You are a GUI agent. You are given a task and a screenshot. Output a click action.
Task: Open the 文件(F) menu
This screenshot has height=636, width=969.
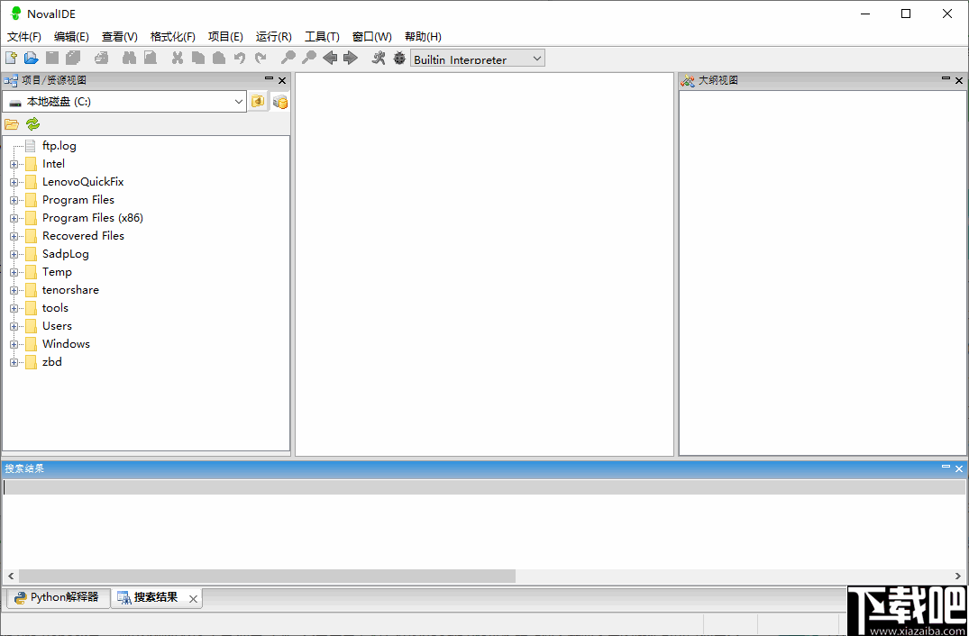[24, 36]
